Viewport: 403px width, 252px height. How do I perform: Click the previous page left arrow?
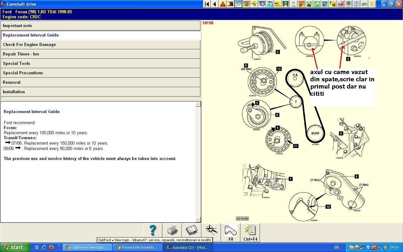[215, 4]
